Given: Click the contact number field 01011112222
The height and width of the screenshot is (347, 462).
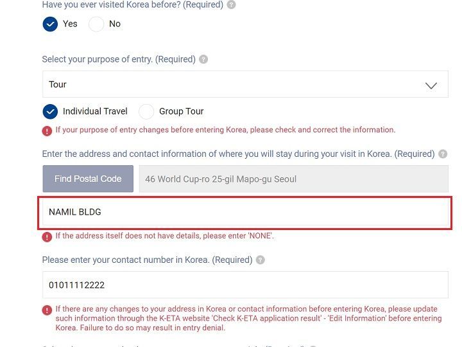Looking at the screenshot, I should (x=244, y=285).
